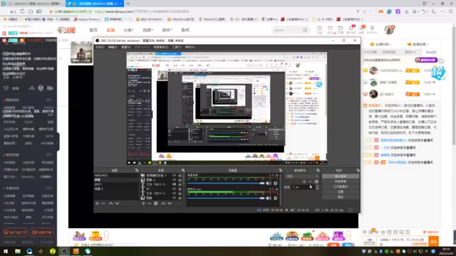Move the selected scene up

coord(111,204)
